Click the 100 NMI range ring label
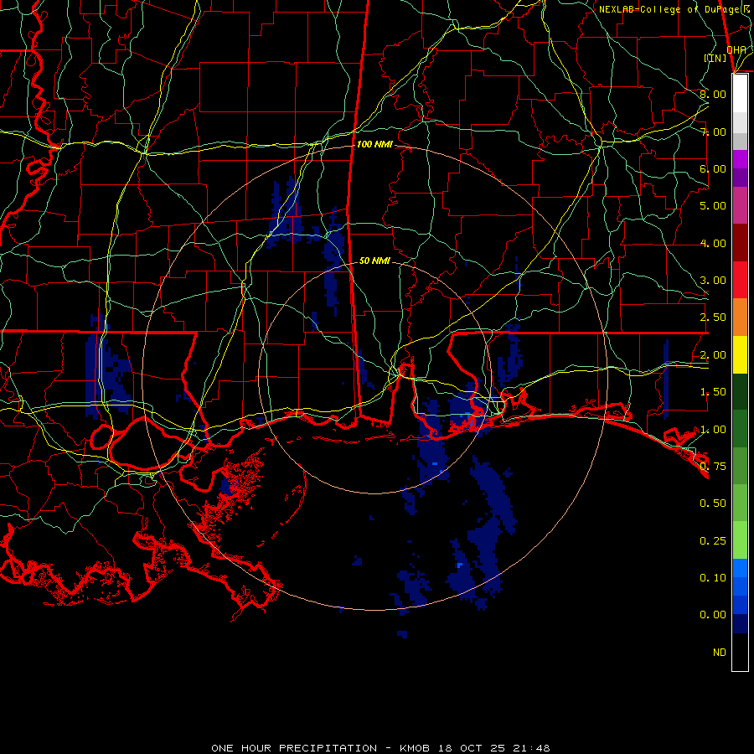754x754 pixels. (x=374, y=144)
